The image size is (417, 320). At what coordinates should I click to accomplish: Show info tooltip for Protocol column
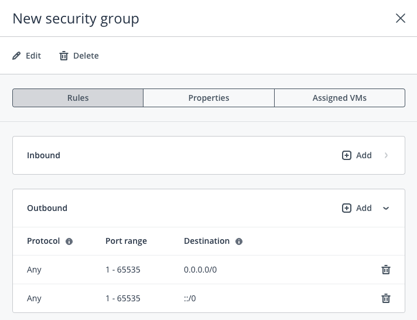[x=69, y=241]
